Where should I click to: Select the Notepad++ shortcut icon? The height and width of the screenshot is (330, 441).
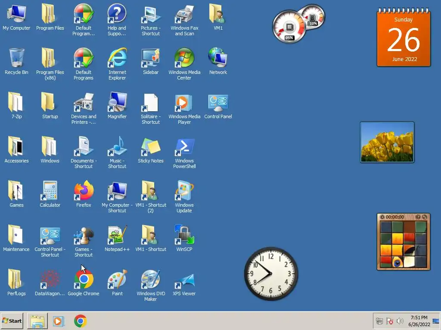[117, 239]
